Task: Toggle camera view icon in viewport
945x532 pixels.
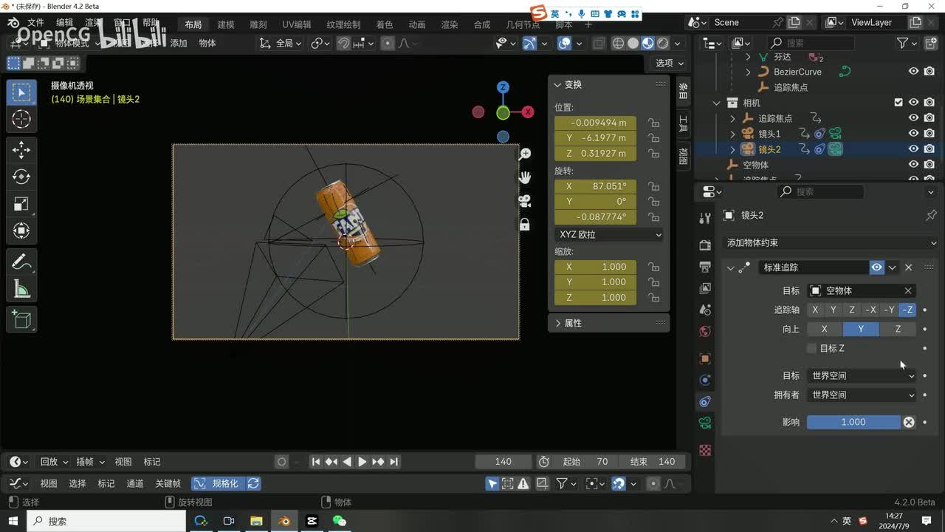Action: pyautogui.click(x=524, y=201)
